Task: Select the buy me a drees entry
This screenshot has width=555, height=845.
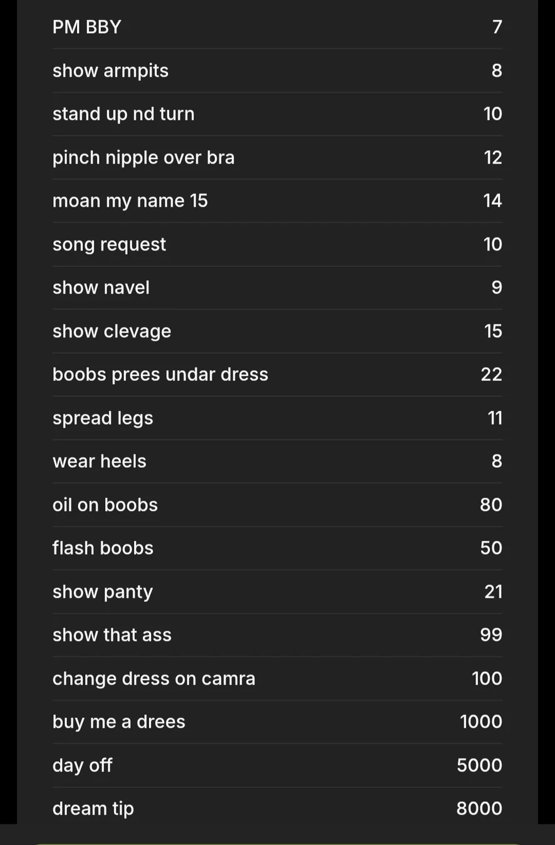Action: pyautogui.click(x=119, y=722)
